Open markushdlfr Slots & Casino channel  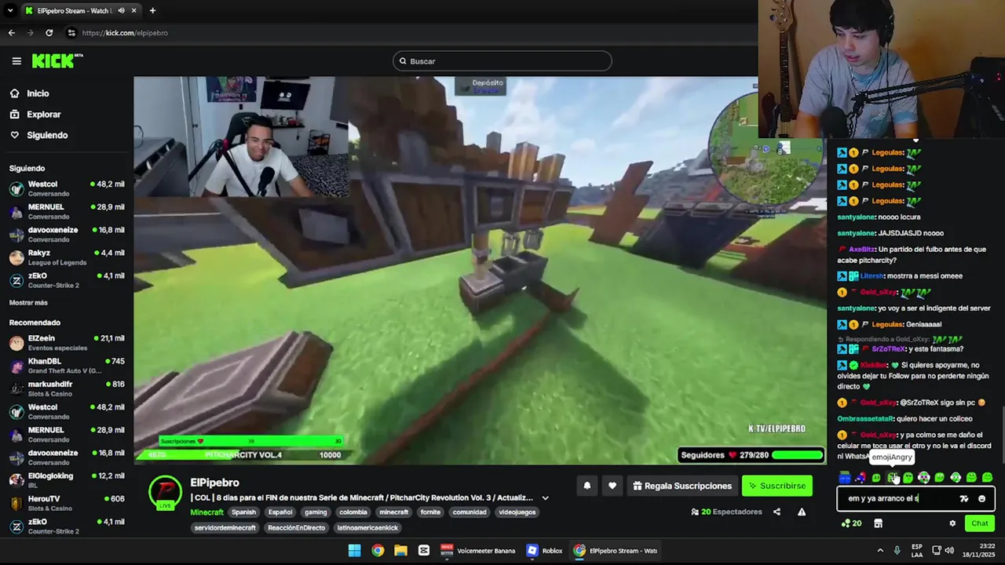pos(67,388)
